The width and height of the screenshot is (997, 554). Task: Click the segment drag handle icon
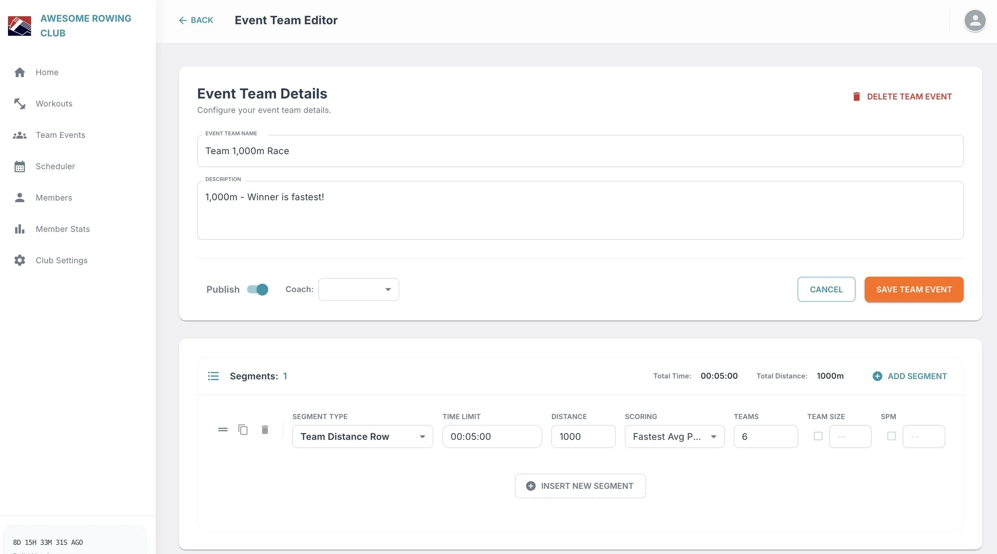pos(223,430)
